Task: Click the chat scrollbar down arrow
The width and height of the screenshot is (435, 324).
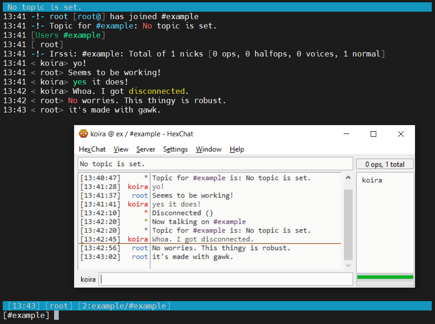Action: tap(348, 265)
